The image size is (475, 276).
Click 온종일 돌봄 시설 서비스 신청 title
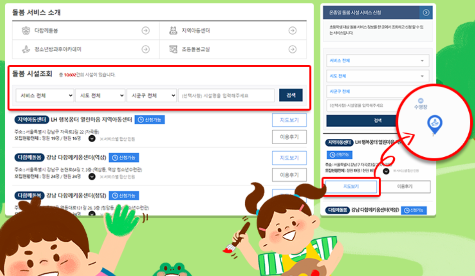point(355,12)
